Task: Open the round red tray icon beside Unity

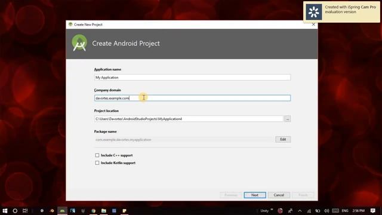Action: click(x=280, y=211)
